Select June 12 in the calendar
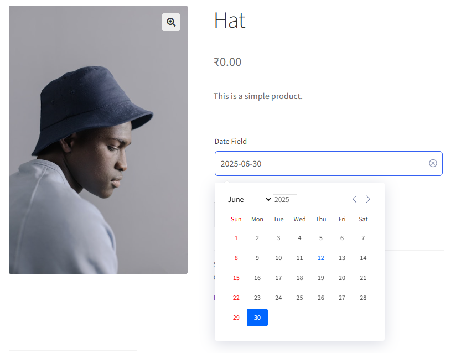Viewport: 461px width, 353px height. tap(321, 258)
